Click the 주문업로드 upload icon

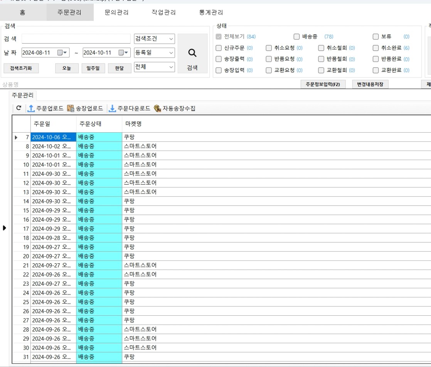tap(31, 109)
